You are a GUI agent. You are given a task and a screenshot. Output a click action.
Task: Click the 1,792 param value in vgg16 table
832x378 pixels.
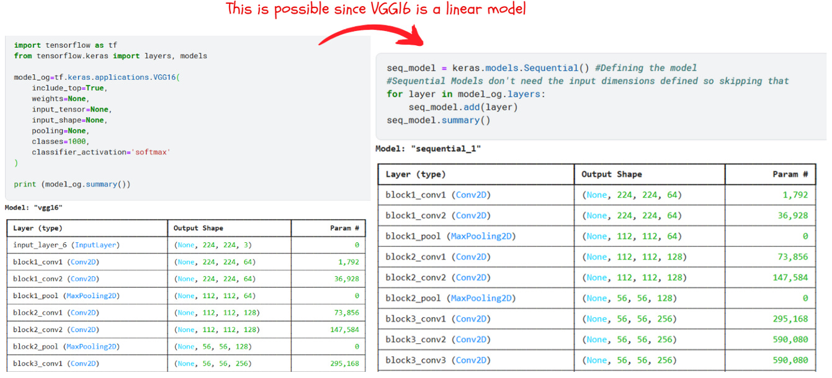point(347,262)
